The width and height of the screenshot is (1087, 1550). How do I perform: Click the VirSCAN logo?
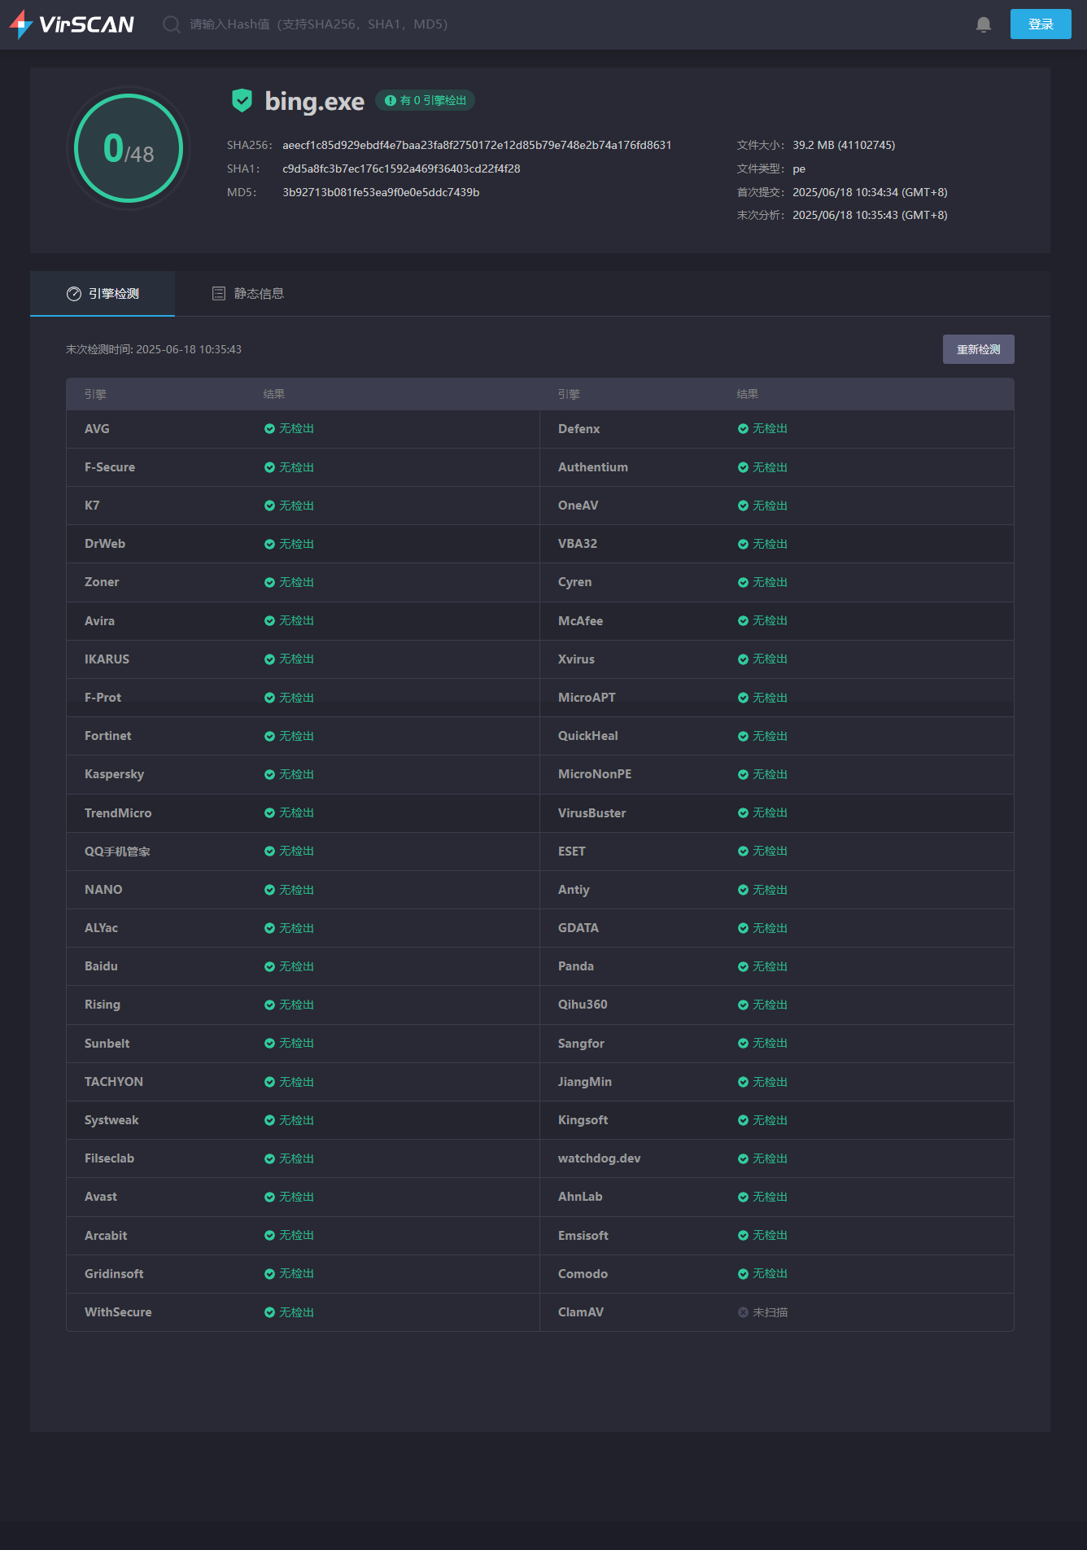pyautogui.click(x=72, y=24)
